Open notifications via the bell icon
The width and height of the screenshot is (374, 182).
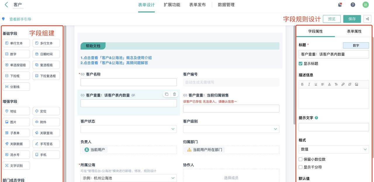click(339, 4)
